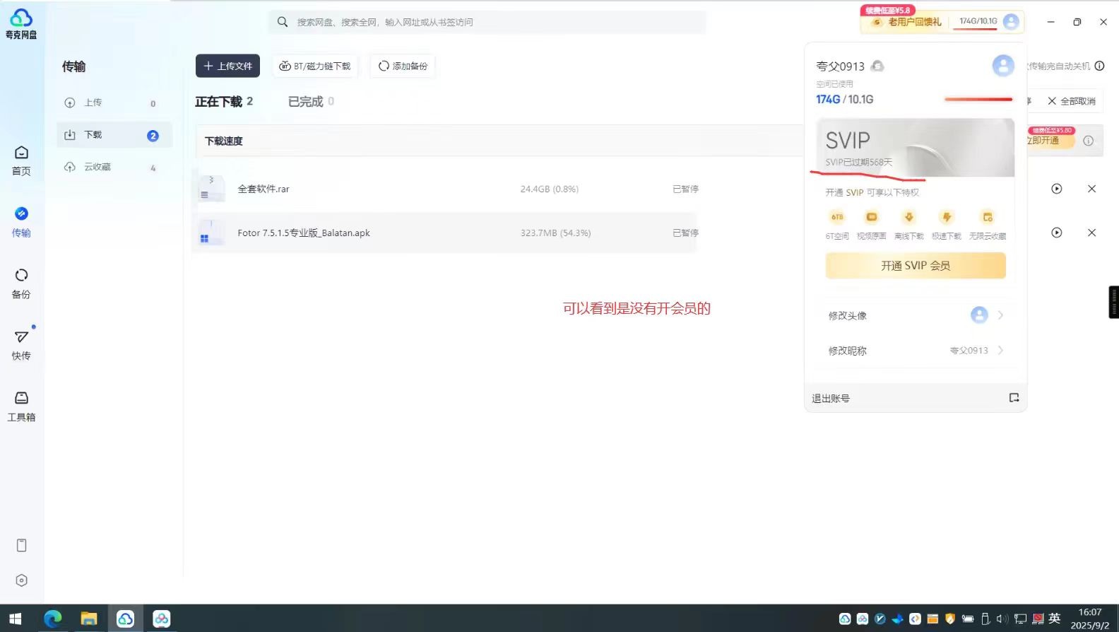Select file name Fotor 7.5.1.5专业版_Balatan.apk
The width and height of the screenshot is (1119, 632).
[304, 233]
